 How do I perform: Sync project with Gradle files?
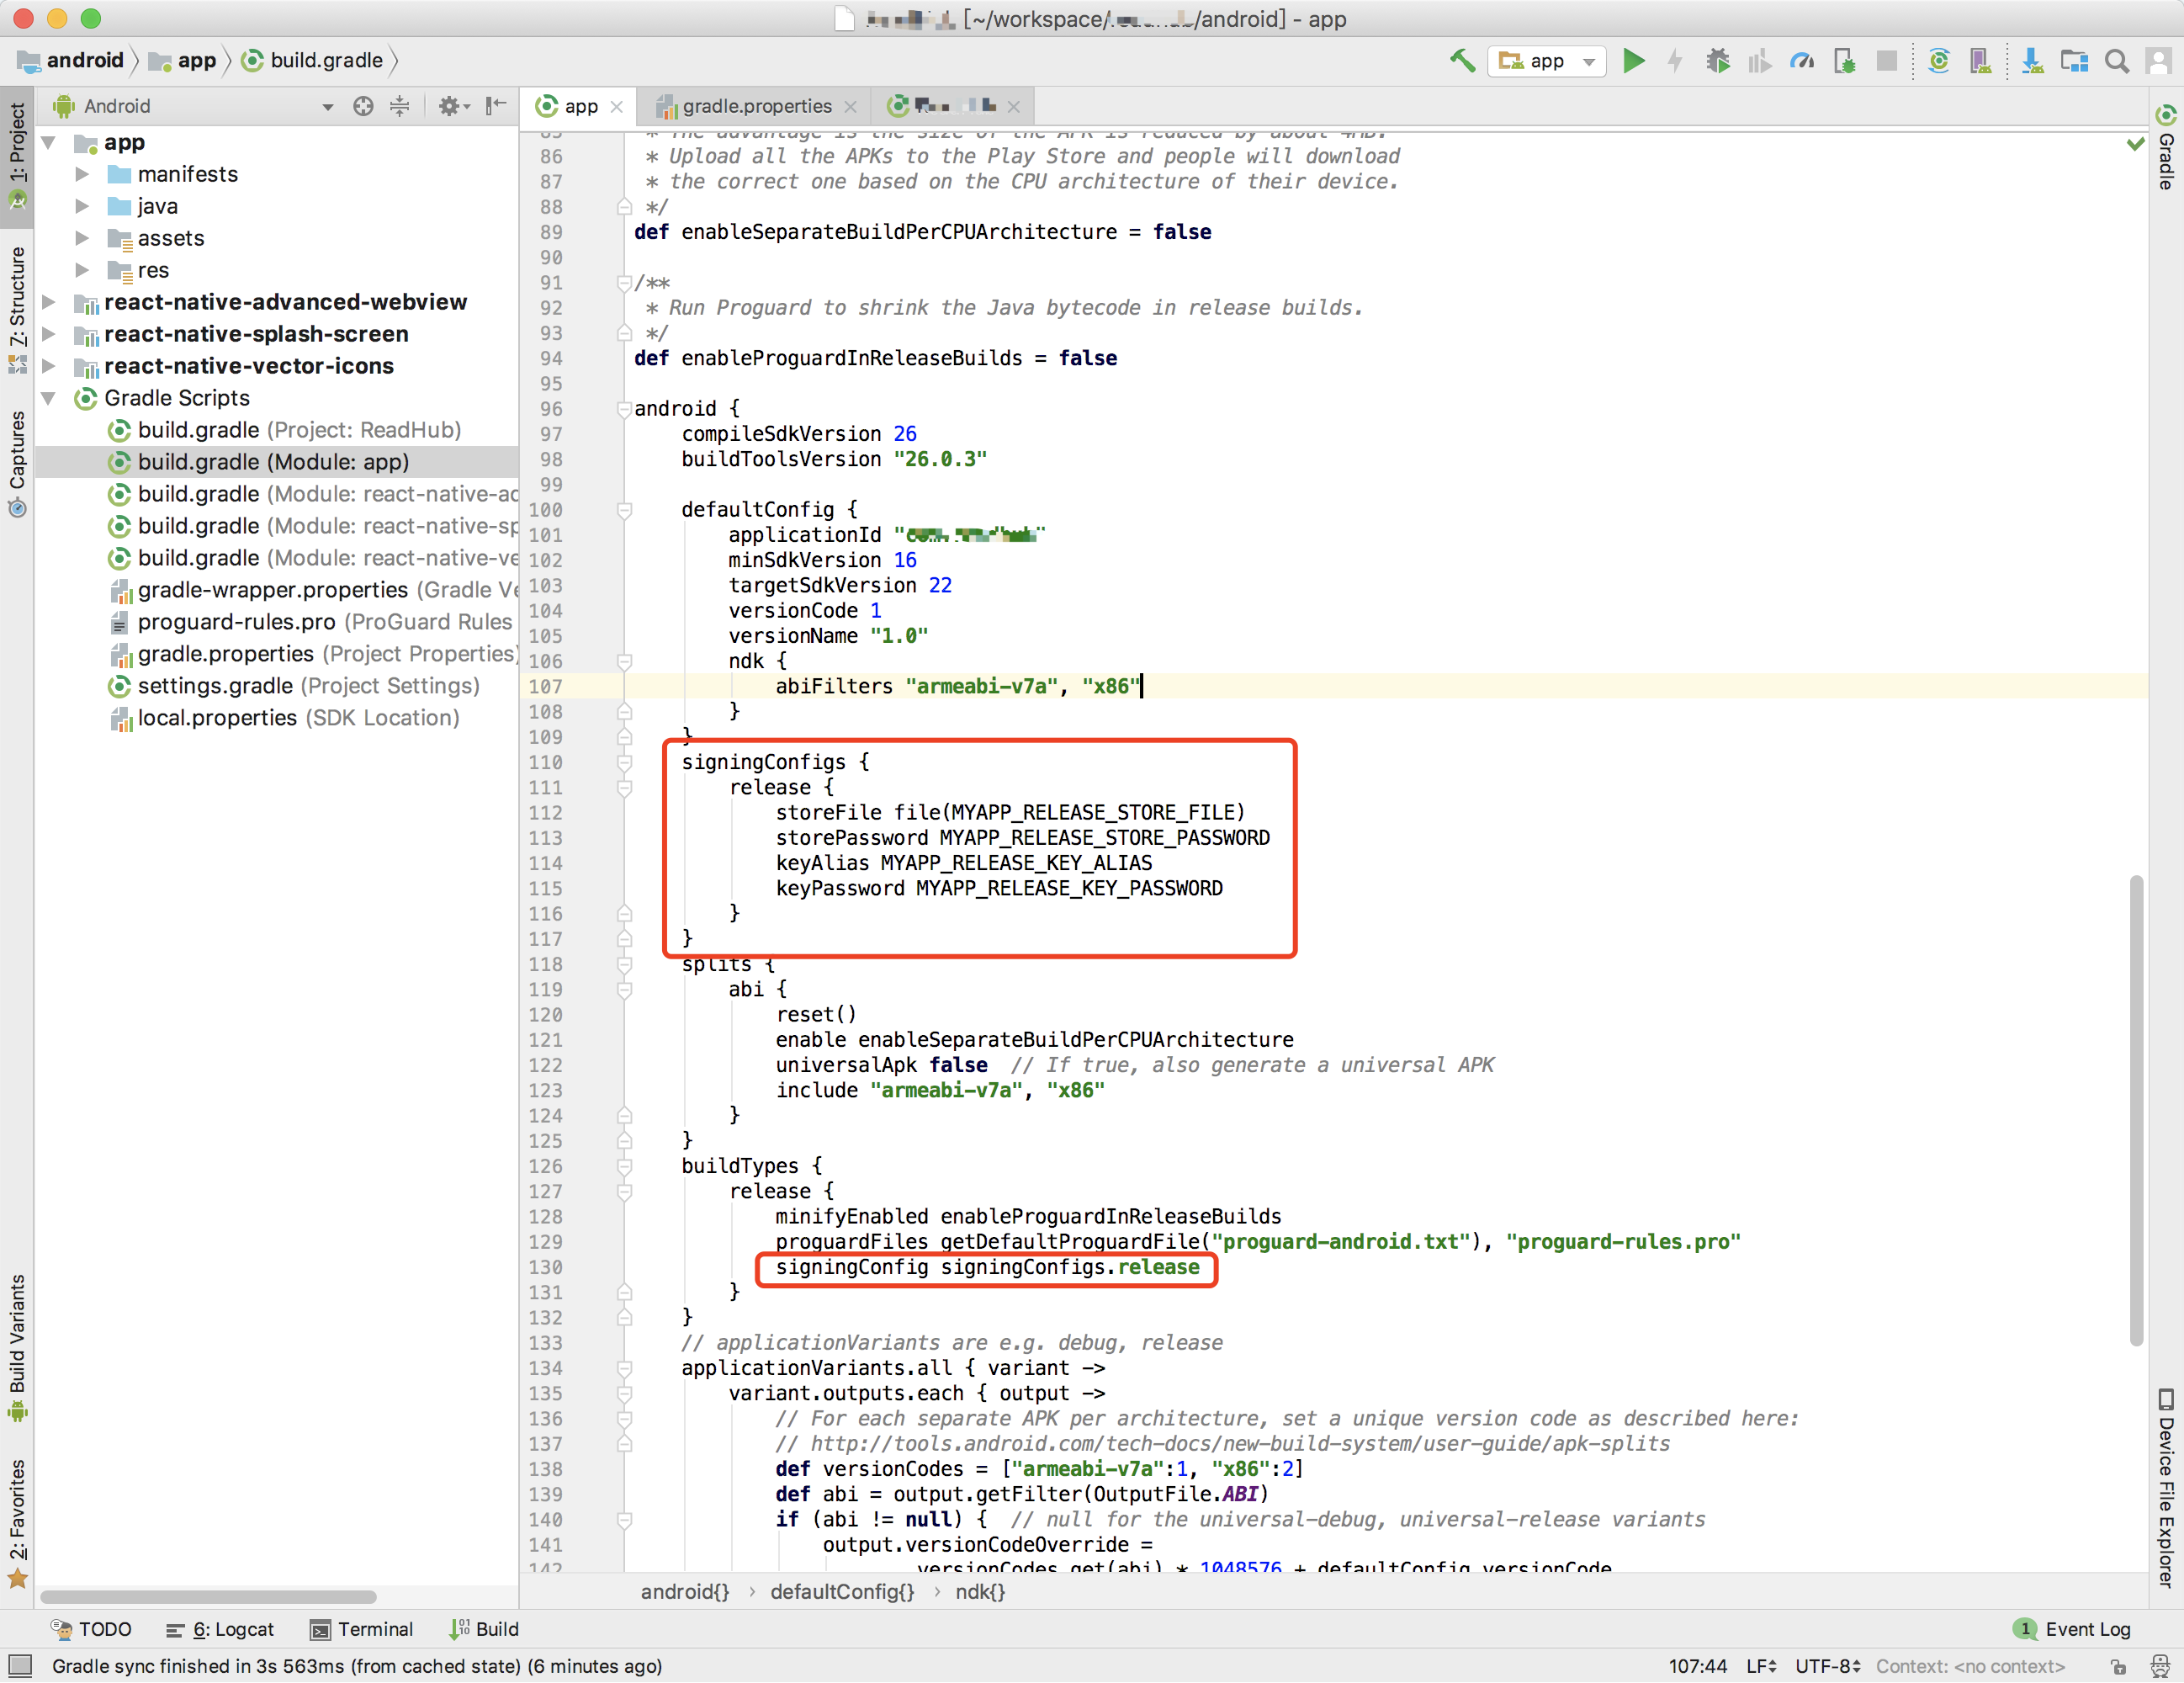tap(1938, 61)
